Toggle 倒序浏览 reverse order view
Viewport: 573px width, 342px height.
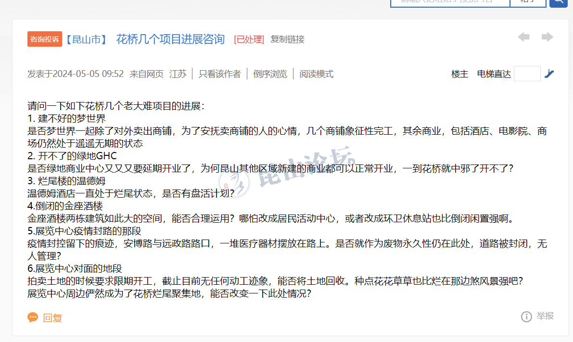click(x=270, y=74)
